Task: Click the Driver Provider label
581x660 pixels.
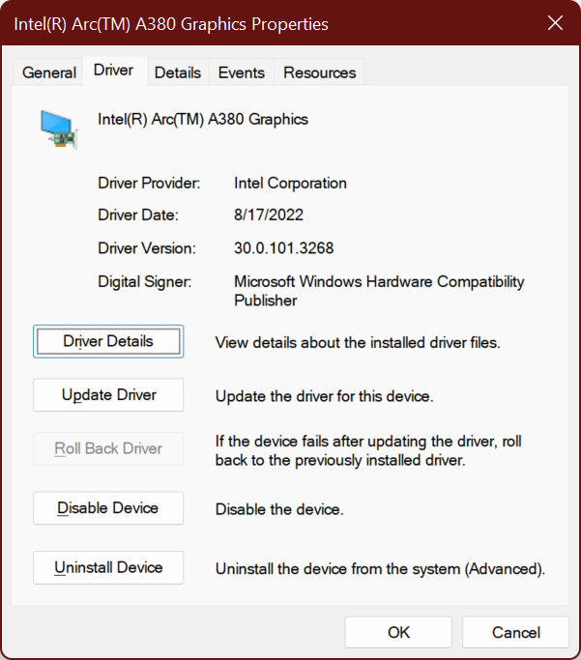Action: pyautogui.click(x=149, y=183)
